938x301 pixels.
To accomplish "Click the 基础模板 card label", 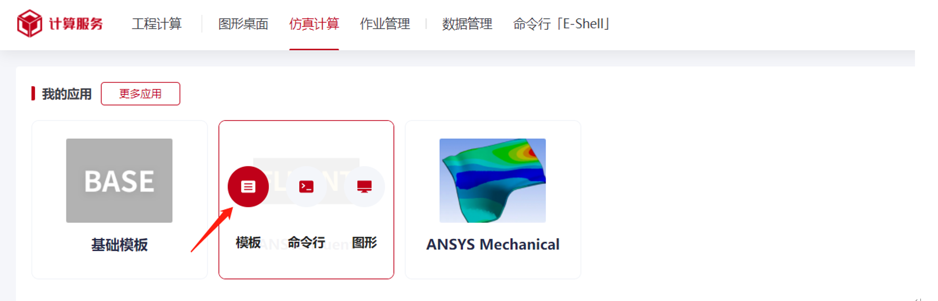I will [119, 245].
